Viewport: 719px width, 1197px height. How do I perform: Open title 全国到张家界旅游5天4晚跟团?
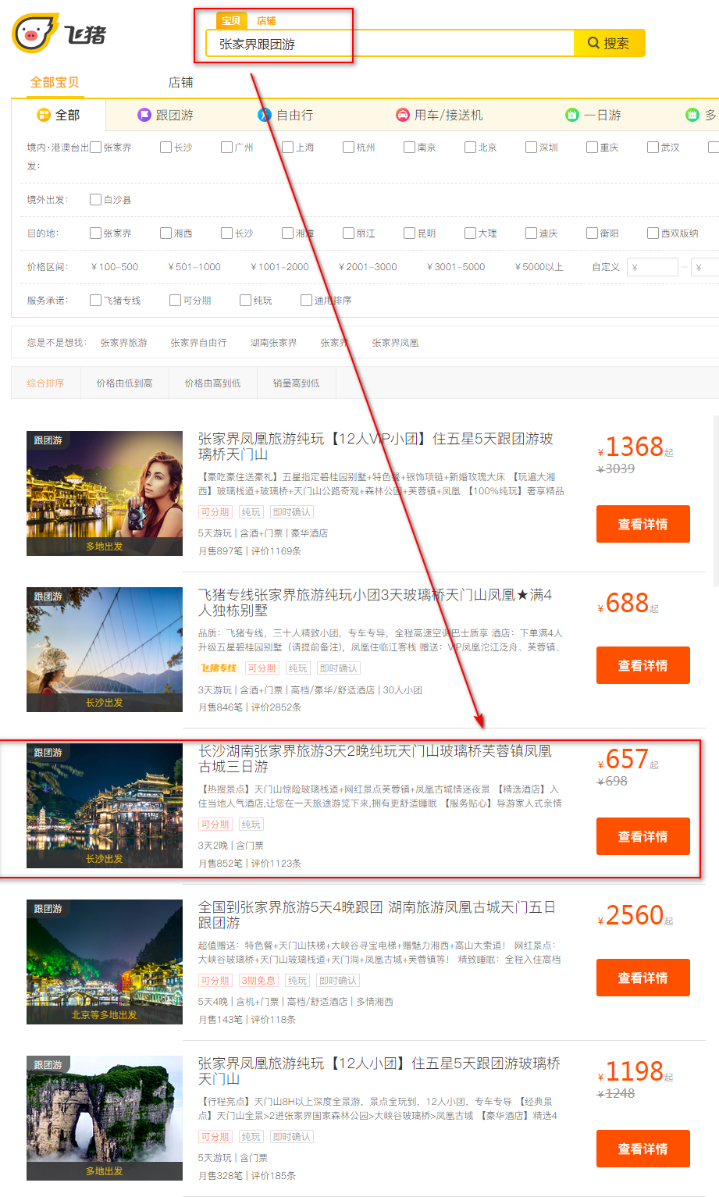(x=377, y=915)
